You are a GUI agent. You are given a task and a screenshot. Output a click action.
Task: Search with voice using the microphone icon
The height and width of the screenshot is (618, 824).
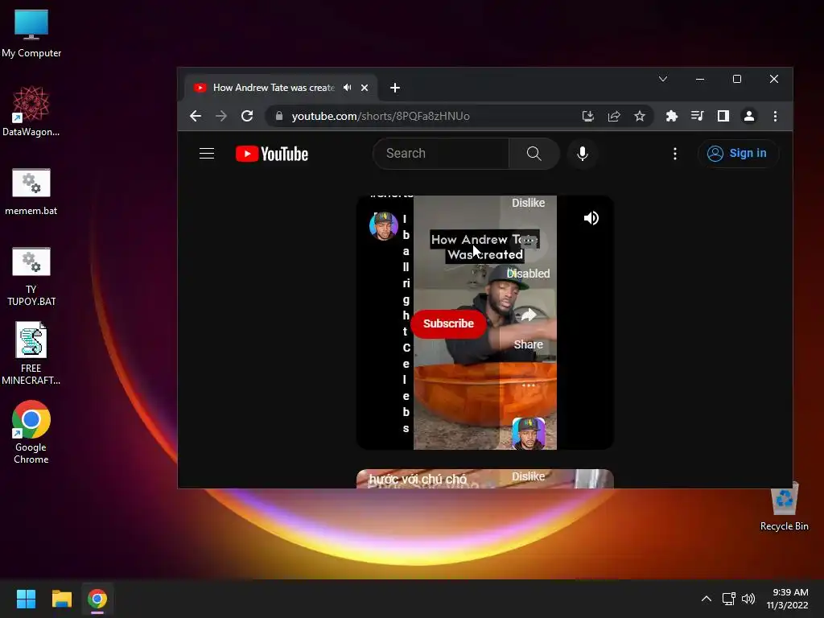click(583, 154)
